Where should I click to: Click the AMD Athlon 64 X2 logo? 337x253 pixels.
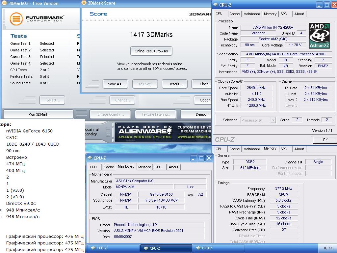(319, 36)
